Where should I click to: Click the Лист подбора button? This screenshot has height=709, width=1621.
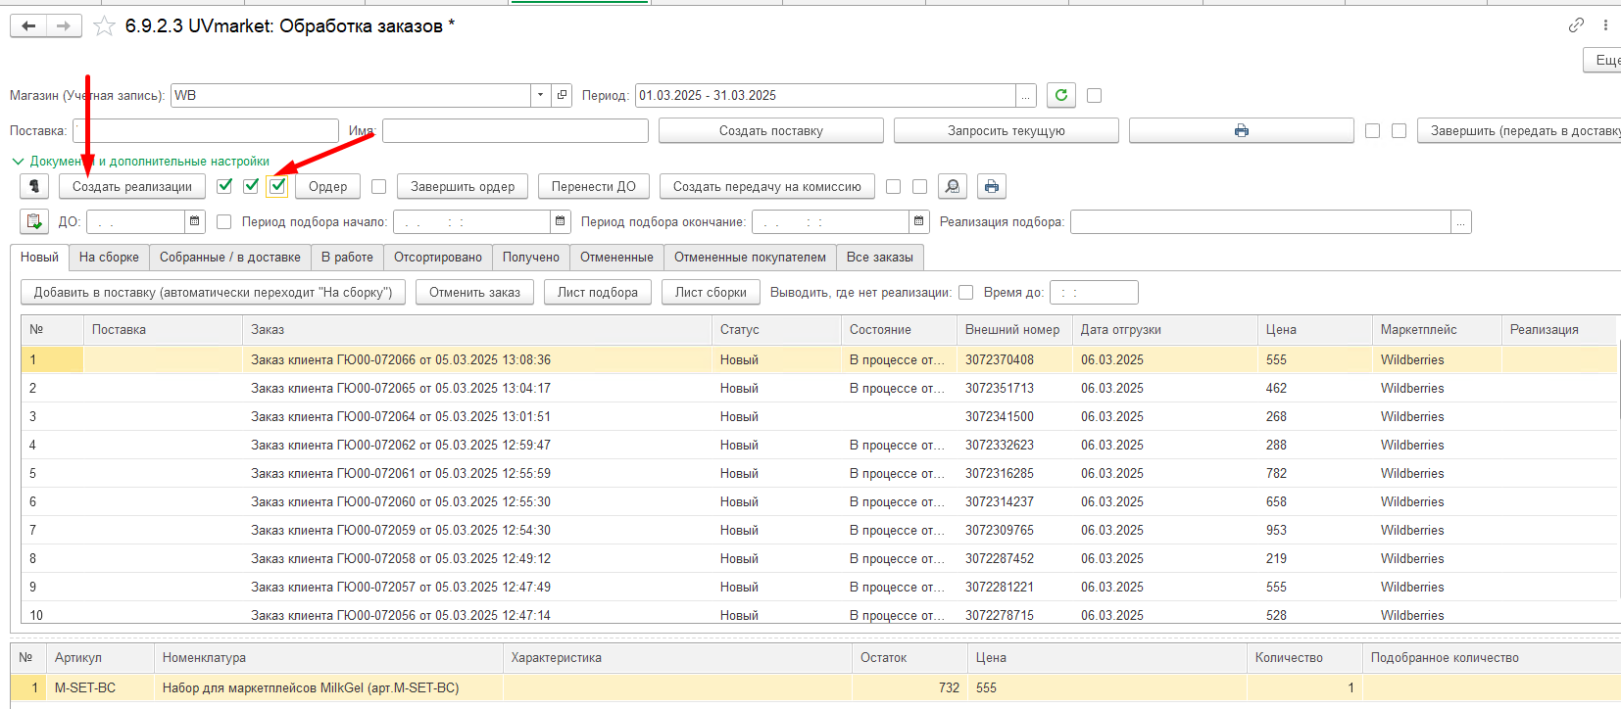[598, 292]
